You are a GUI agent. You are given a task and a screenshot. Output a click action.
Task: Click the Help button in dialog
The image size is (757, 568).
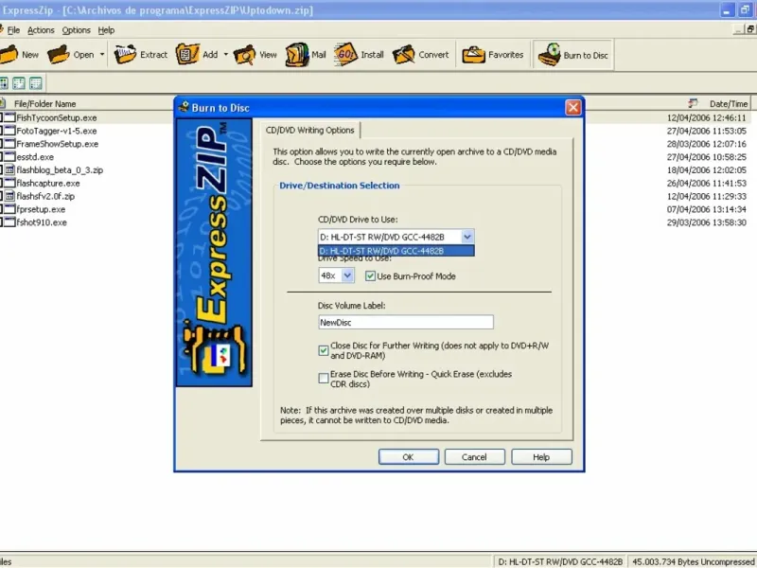pos(541,457)
